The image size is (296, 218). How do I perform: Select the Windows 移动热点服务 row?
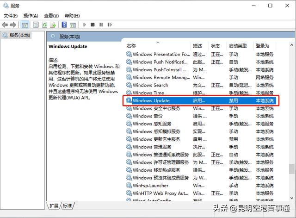pyautogui.click(x=201, y=170)
